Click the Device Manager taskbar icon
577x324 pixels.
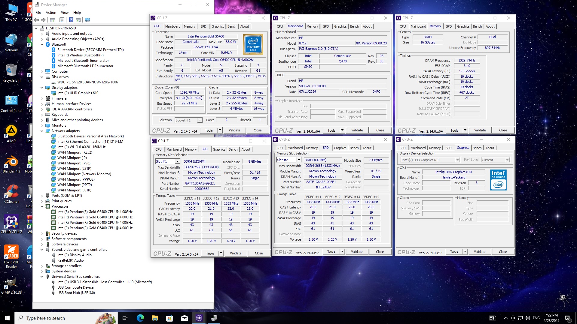[214, 318]
